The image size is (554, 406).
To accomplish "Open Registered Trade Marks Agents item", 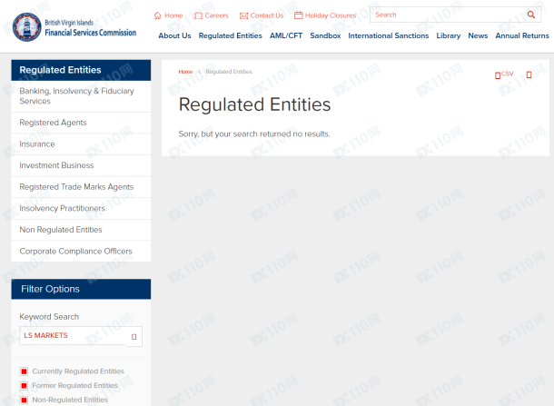I will pyautogui.click(x=81, y=187).
